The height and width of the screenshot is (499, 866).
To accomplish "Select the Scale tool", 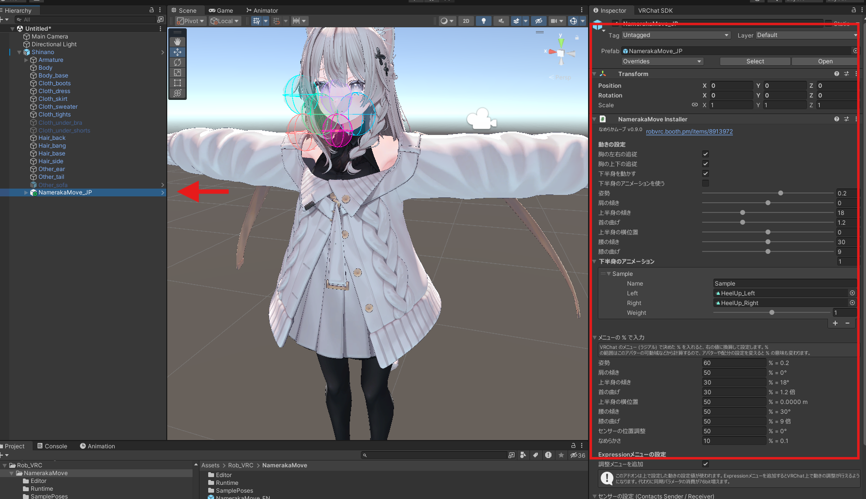I will point(177,73).
